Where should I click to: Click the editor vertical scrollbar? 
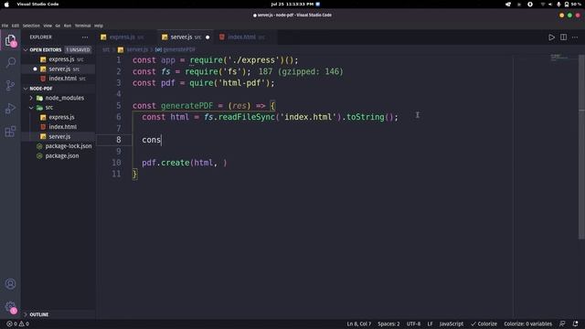tap(581, 147)
